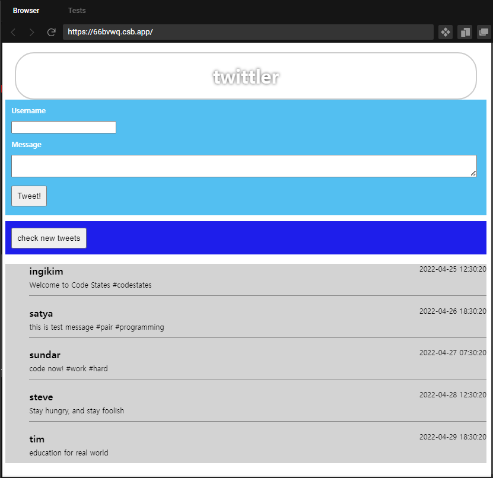This screenshot has width=493, height=478.
Task: Click the message 'code now! #work #hard'
Action: coord(69,369)
